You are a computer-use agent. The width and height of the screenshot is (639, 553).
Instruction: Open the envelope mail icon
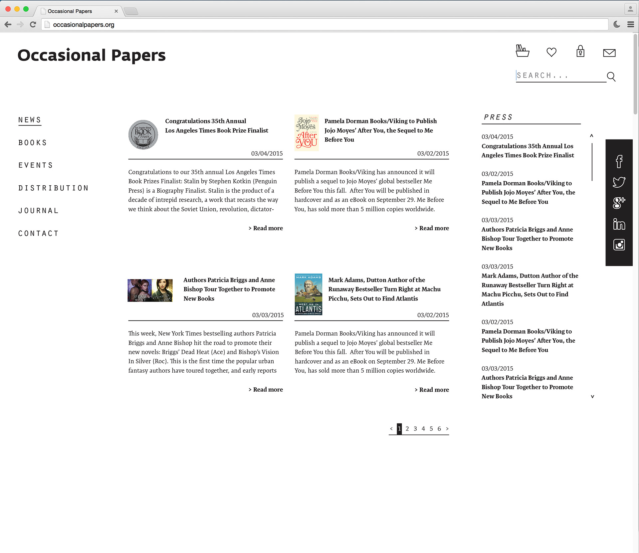pyautogui.click(x=609, y=53)
